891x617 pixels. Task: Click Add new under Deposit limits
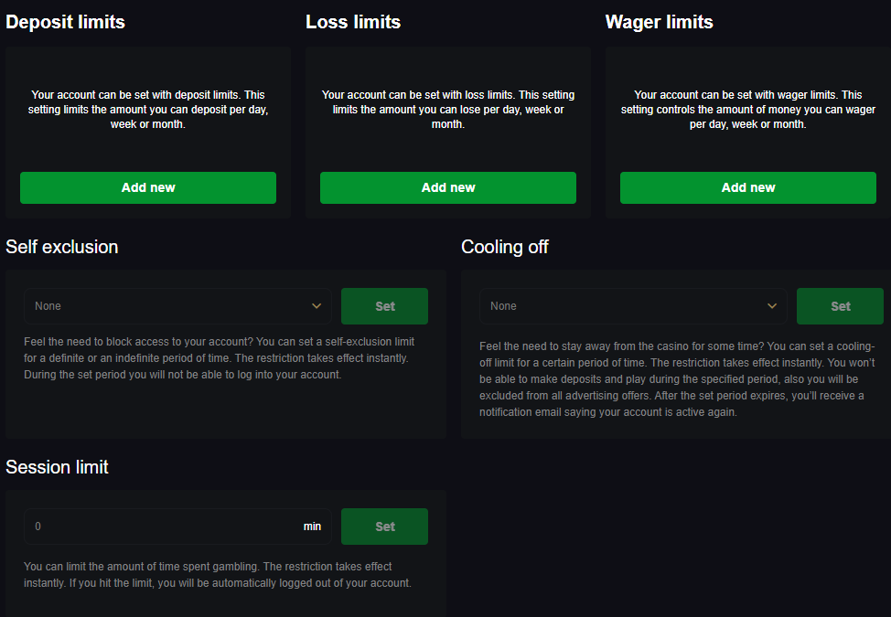[x=148, y=187]
